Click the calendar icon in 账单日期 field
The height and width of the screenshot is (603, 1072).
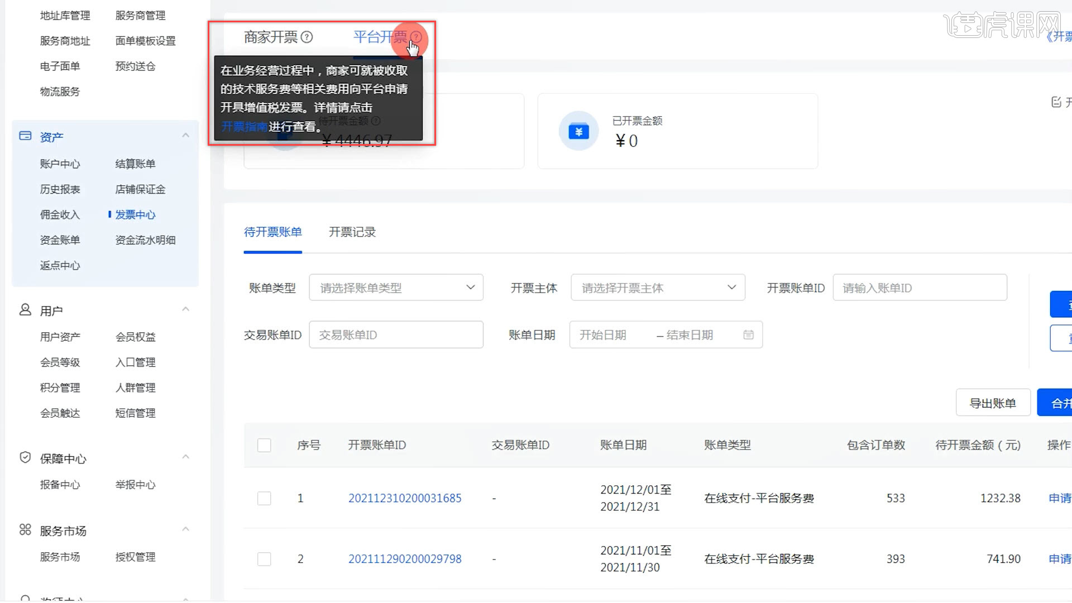[748, 335]
